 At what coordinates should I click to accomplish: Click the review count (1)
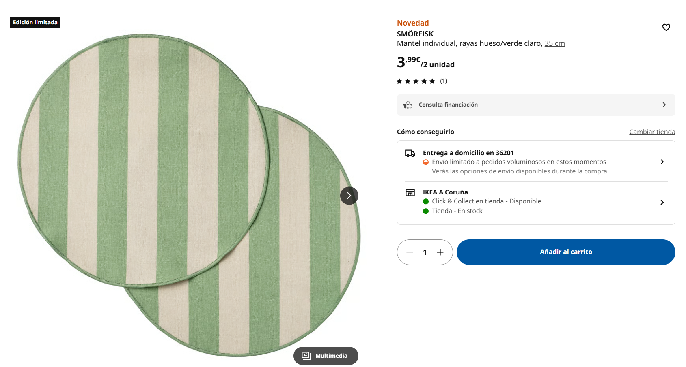444,81
